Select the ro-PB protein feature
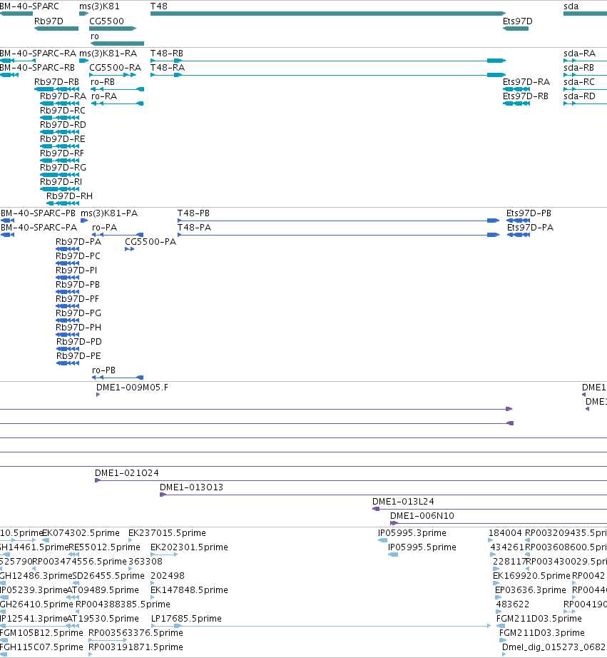The image size is (607, 658). (103, 370)
